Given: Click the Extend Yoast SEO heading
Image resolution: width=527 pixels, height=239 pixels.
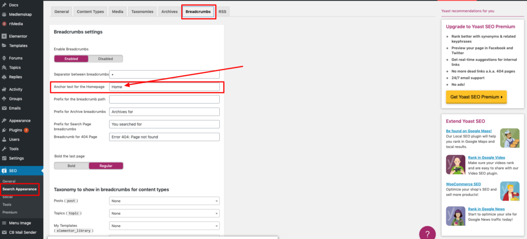Looking at the screenshot, I should coord(465,121).
